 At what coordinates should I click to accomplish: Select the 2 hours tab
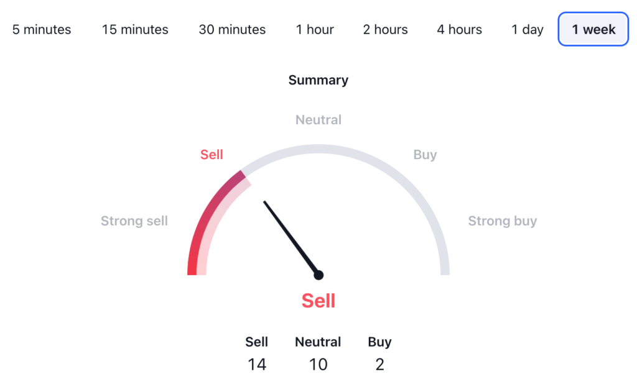point(385,29)
